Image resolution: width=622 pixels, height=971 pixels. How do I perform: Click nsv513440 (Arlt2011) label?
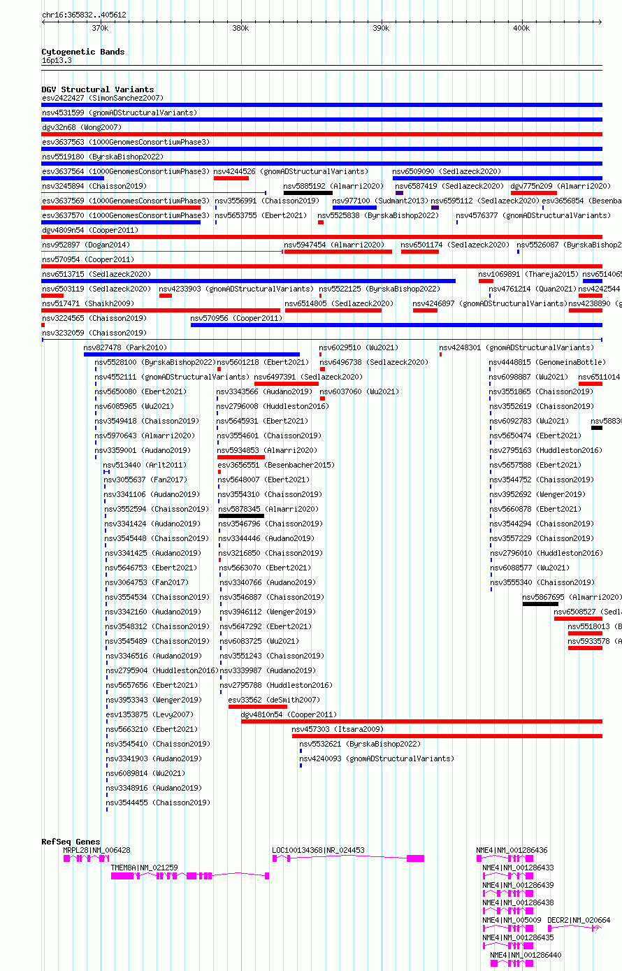[145, 465]
